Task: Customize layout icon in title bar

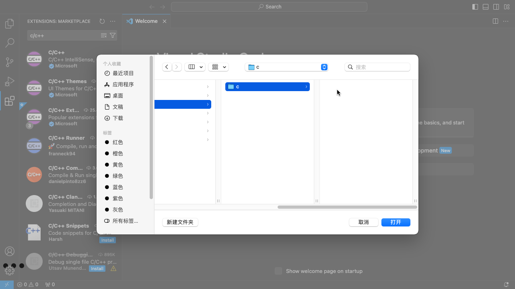Action: coord(507,7)
